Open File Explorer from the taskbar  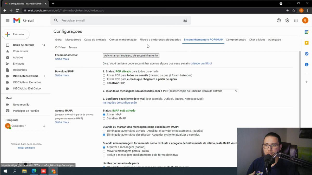coord(24,171)
